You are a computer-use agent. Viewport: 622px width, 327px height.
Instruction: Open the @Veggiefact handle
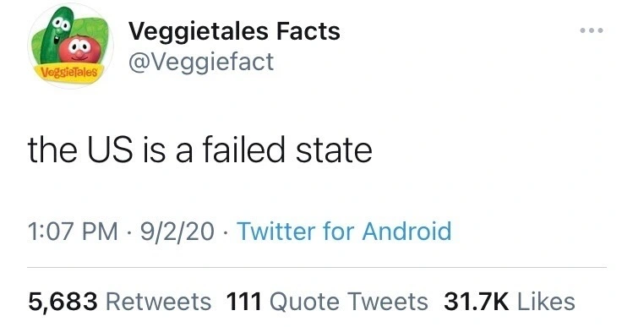pos(201,63)
